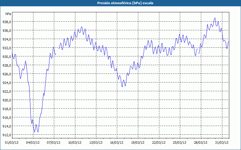Select the 31/03/13 date label

222,143
